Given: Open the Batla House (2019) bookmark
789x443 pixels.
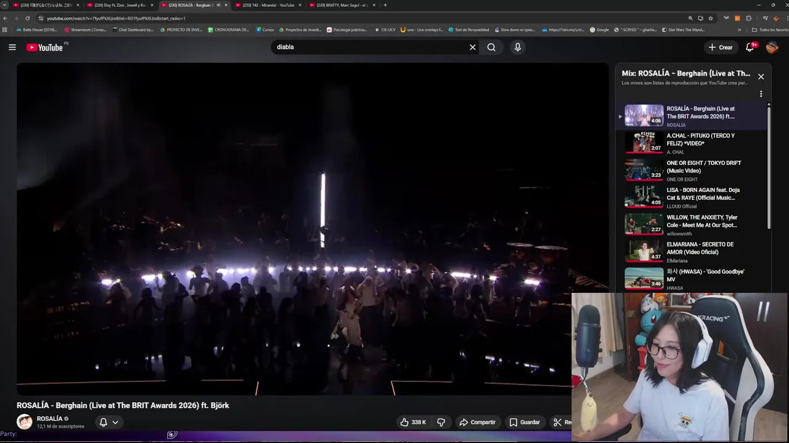Looking at the screenshot, I should 36,30.
